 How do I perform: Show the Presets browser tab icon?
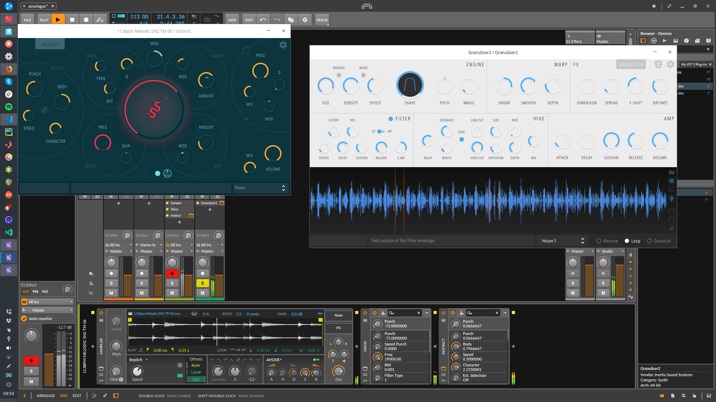click(x=654, y=41)
